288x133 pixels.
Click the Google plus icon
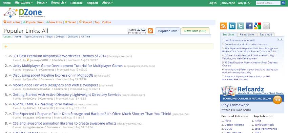pos(258,26)
